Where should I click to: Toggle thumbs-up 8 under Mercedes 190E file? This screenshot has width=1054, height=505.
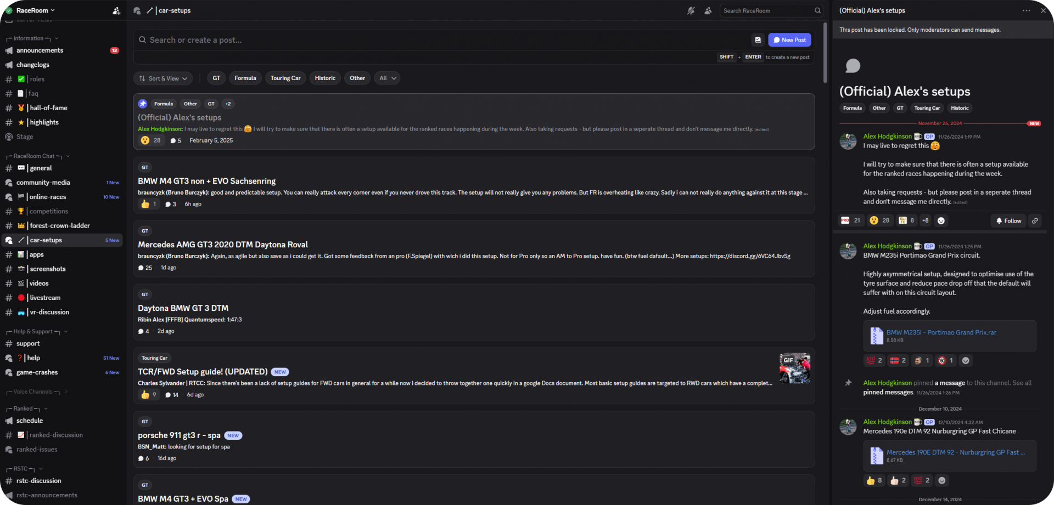tap(874, 480)
